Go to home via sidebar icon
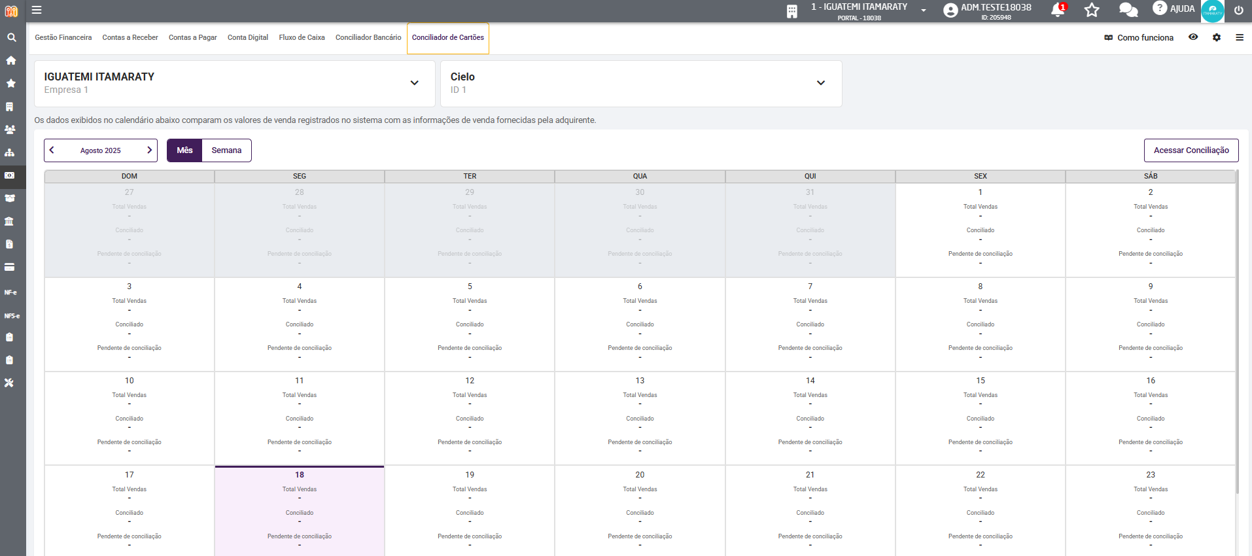 tap(11, 60)
